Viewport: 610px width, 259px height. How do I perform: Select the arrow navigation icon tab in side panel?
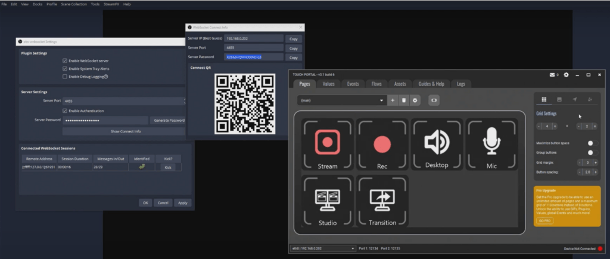[x=575, y=100]
